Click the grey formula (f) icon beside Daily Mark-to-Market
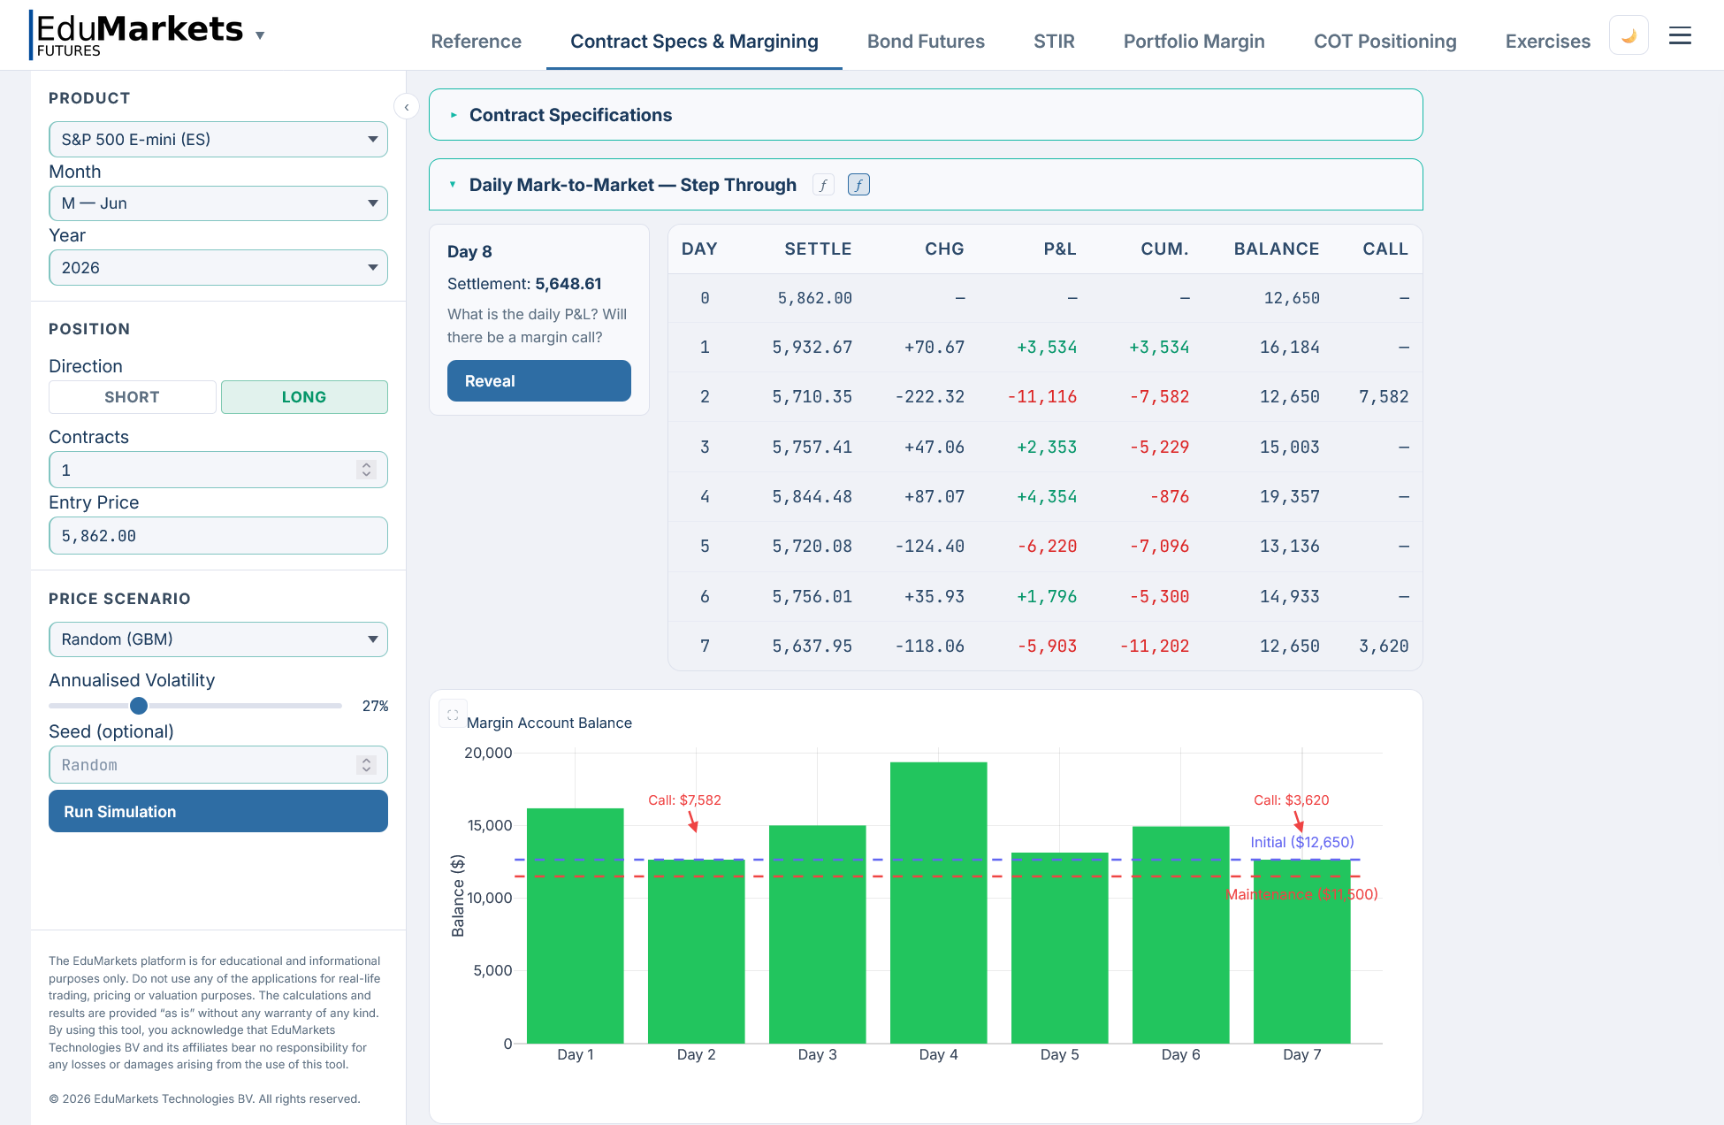The width and height of the screenshot is (1724, 1125). click(x=823, y=185)
